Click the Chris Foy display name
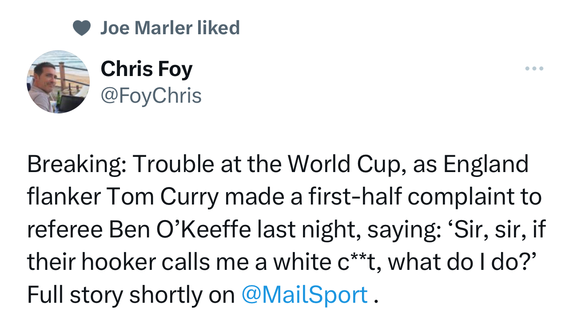The height and width of the screenshot is (321, 573). pyautogui.click(x=147, y=69)
